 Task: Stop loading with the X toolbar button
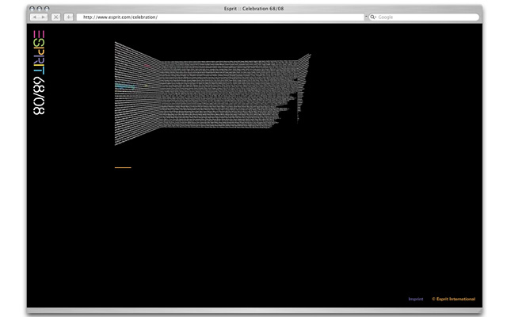(56, 17)
